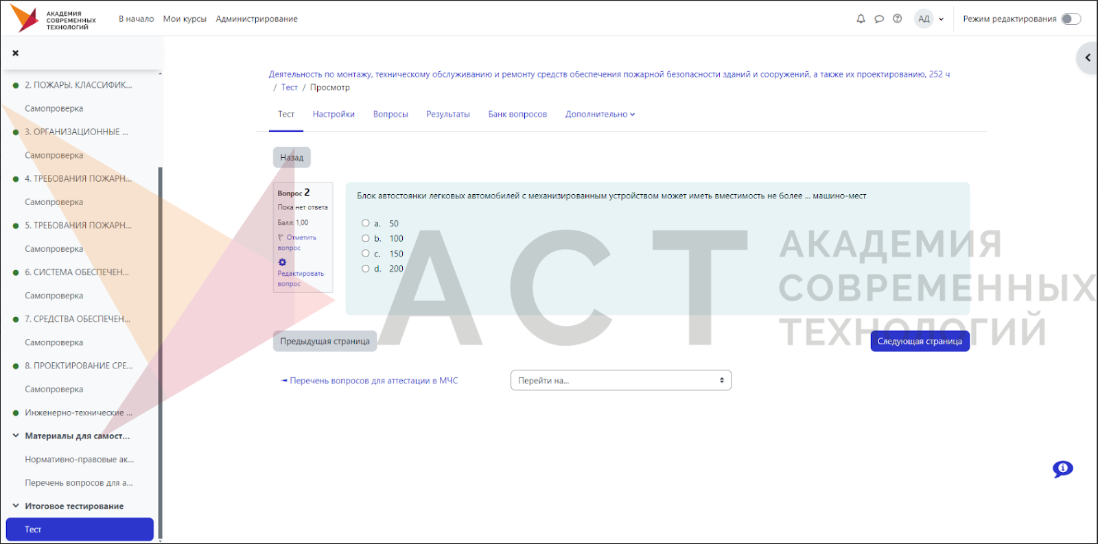
Task: Open the blue chat helper icon
Action: pos(1062,469)
